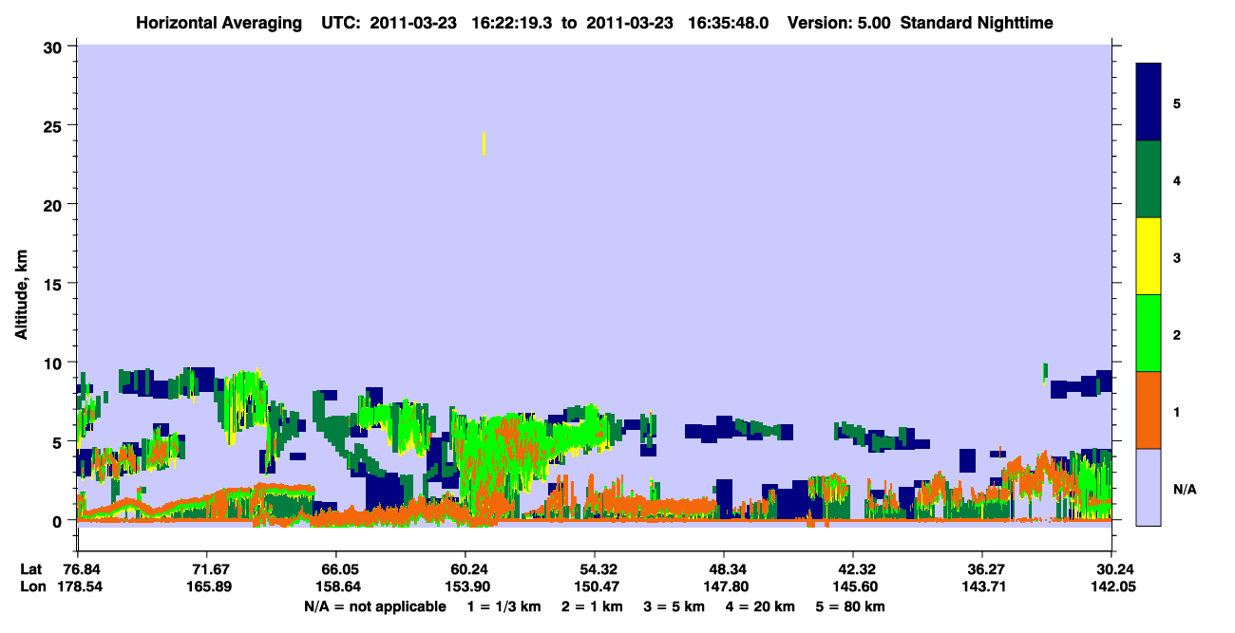1235x633 pixels.
Task: Click the latitude value 66.05
Action: (336, 569)
